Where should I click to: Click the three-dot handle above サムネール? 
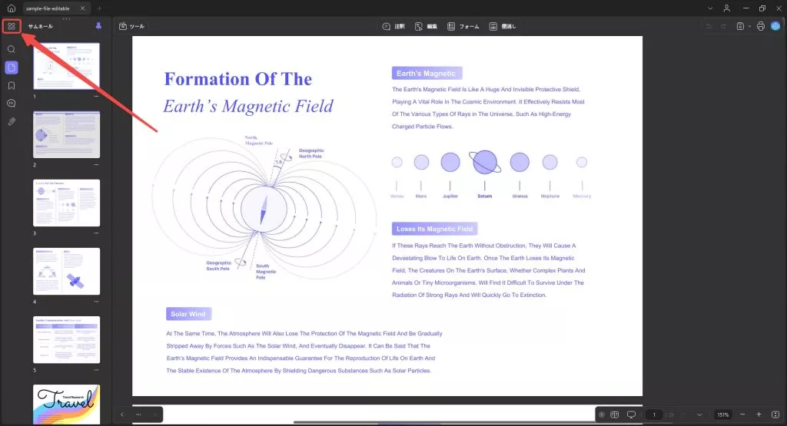click(x=66, y=18)
